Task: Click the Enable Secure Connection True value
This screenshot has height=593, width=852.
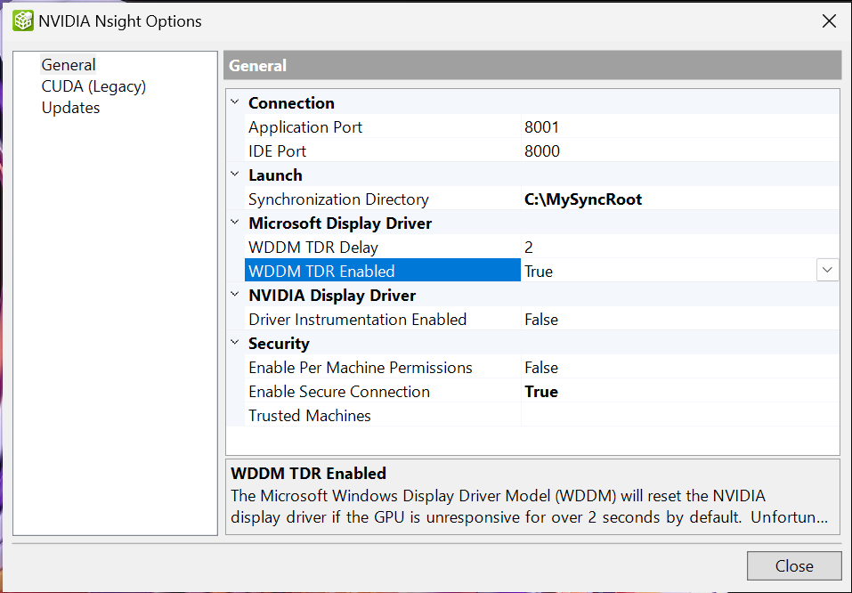Action: tap(680, 392)
